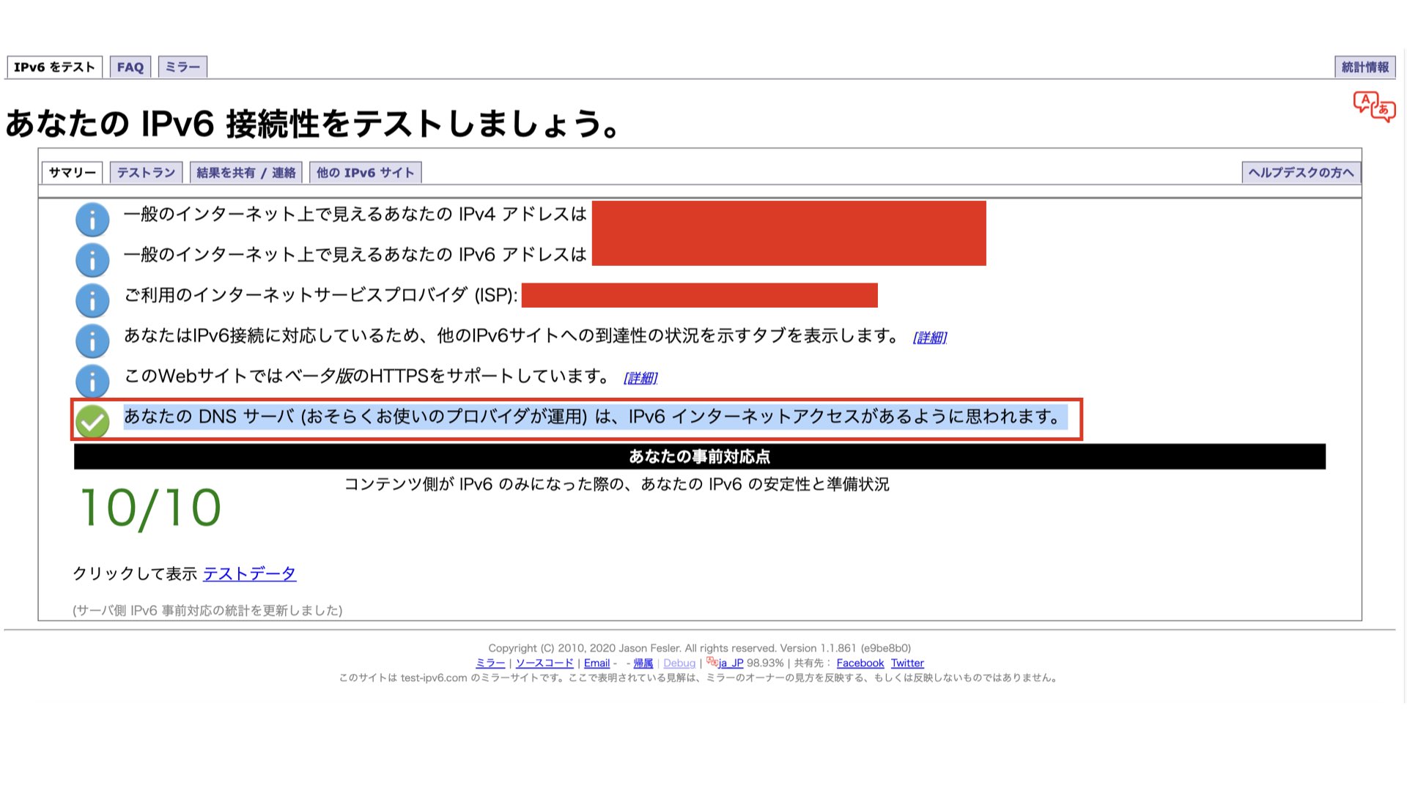
Task: Select the サマリー tab
Action: (72, 172)
